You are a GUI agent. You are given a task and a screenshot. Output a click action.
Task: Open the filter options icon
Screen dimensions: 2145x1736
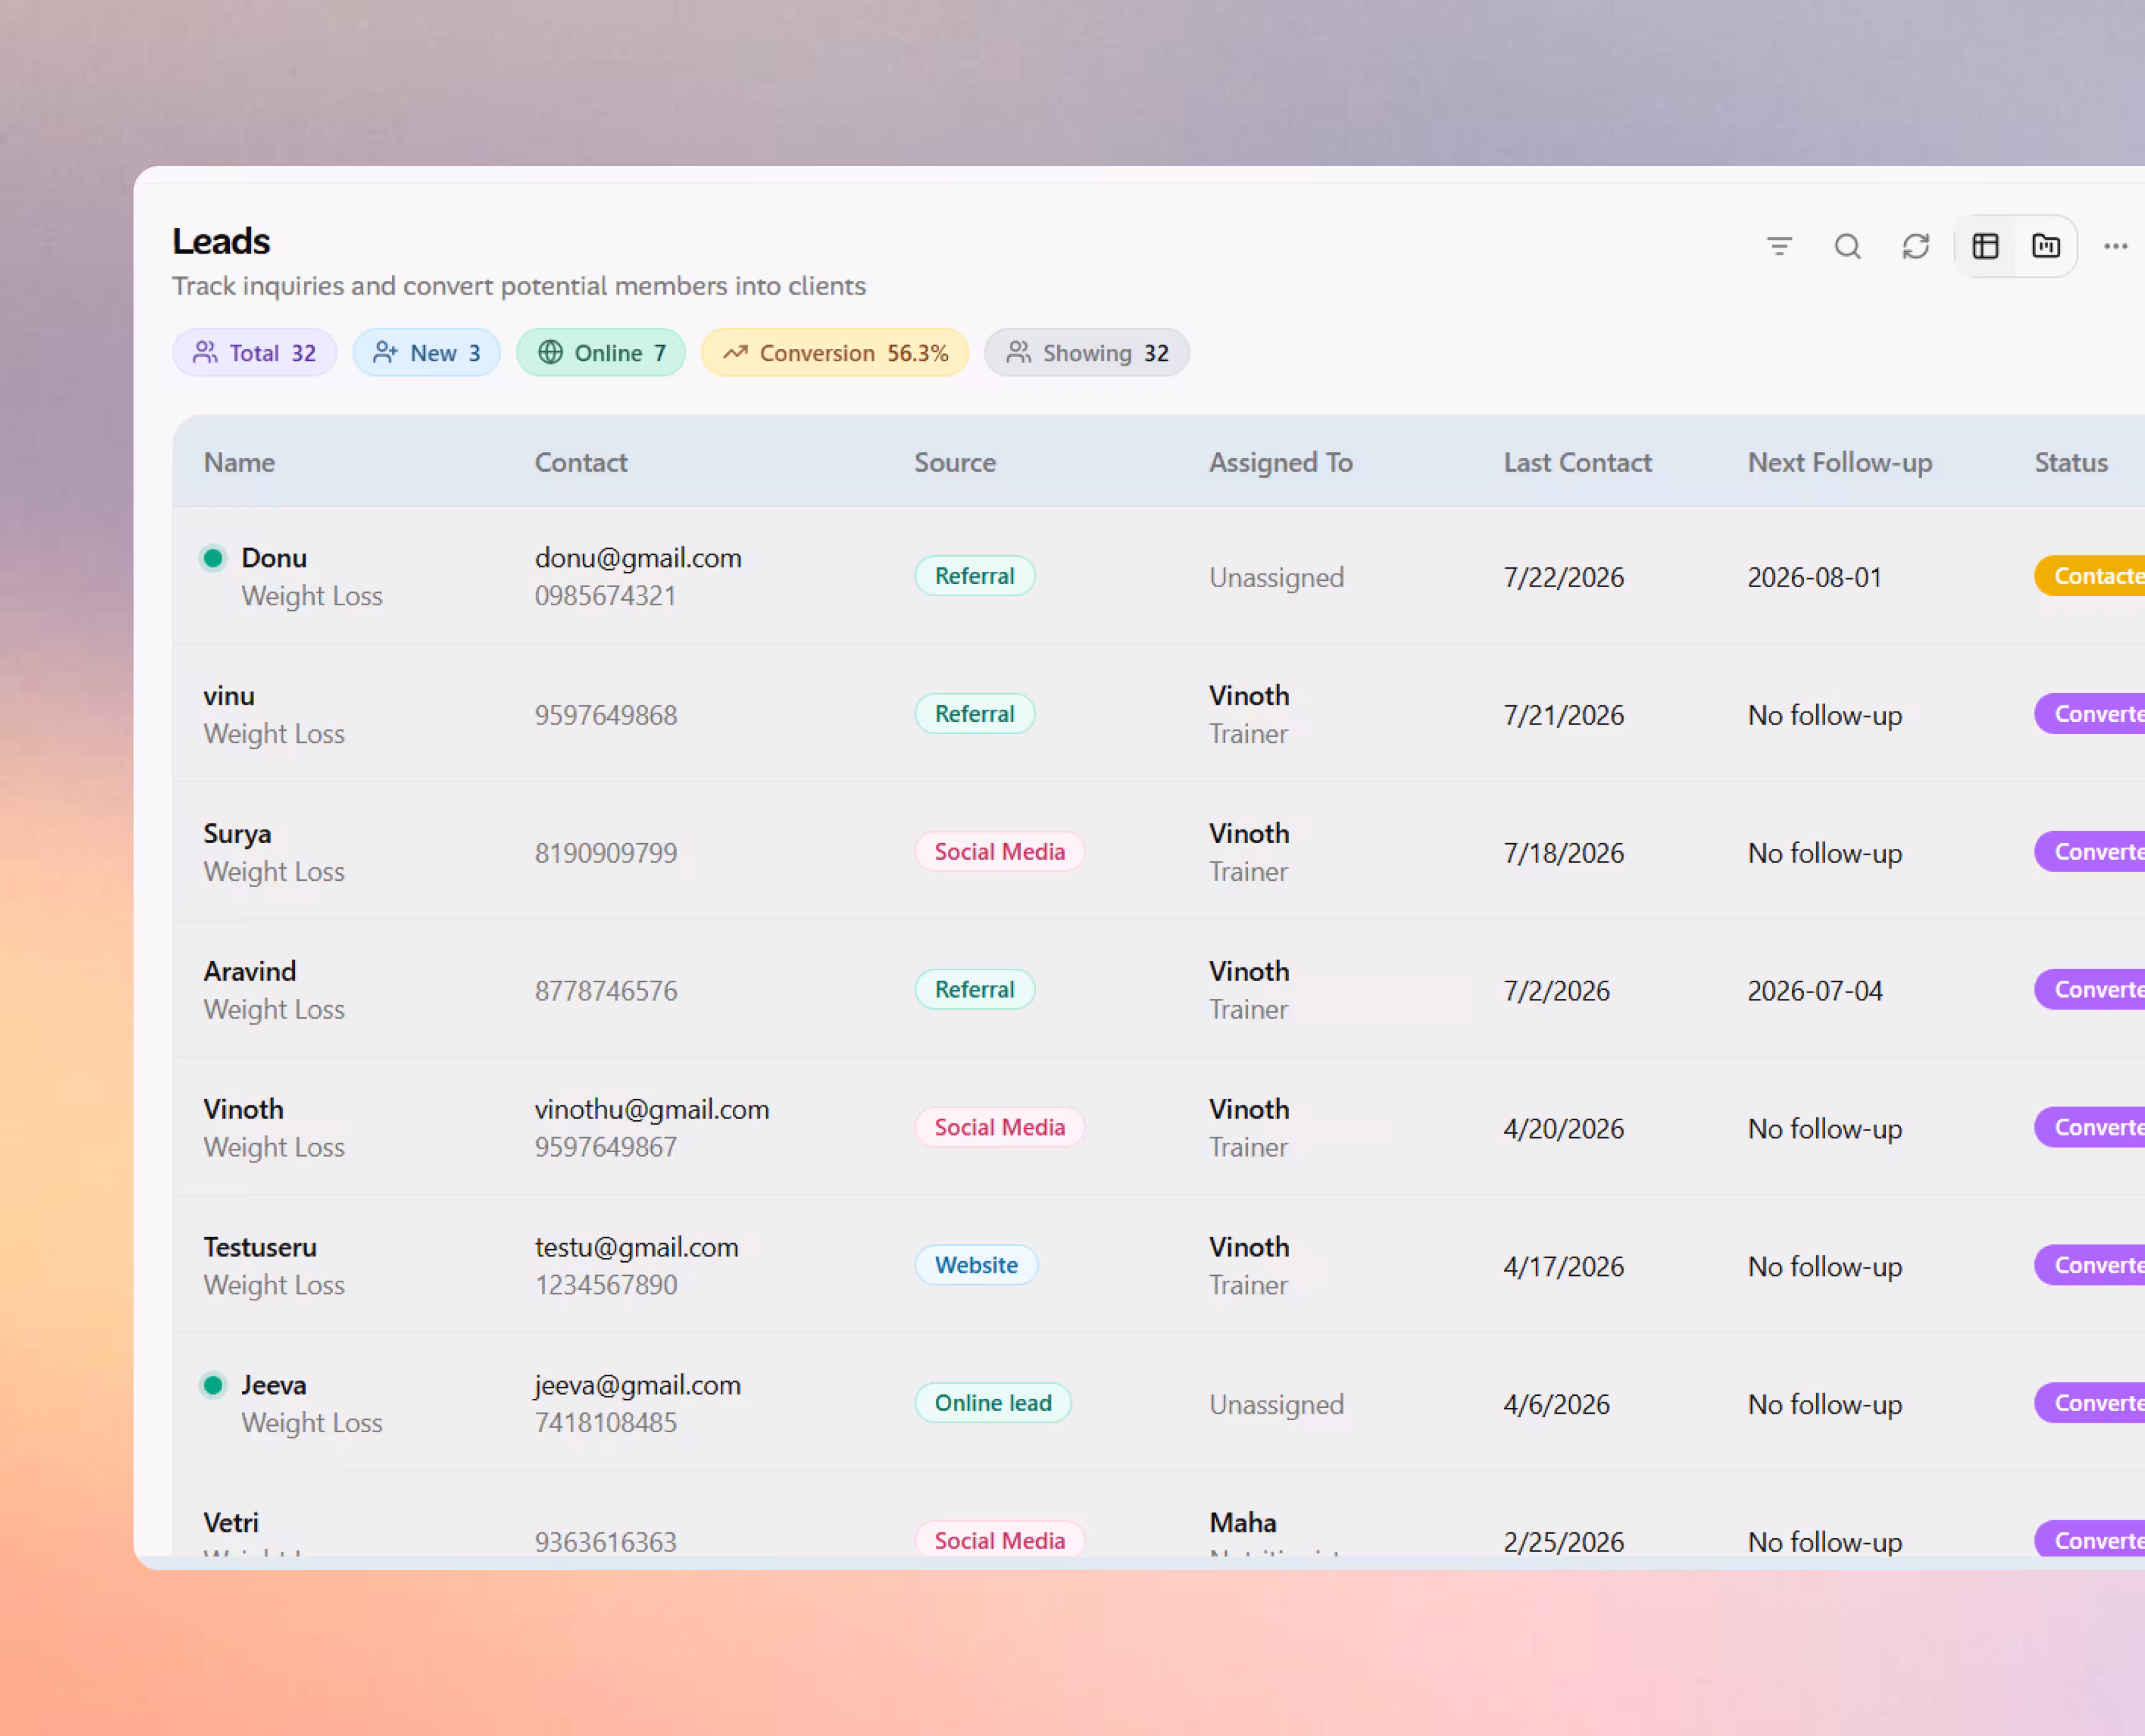pos(1779,246)
